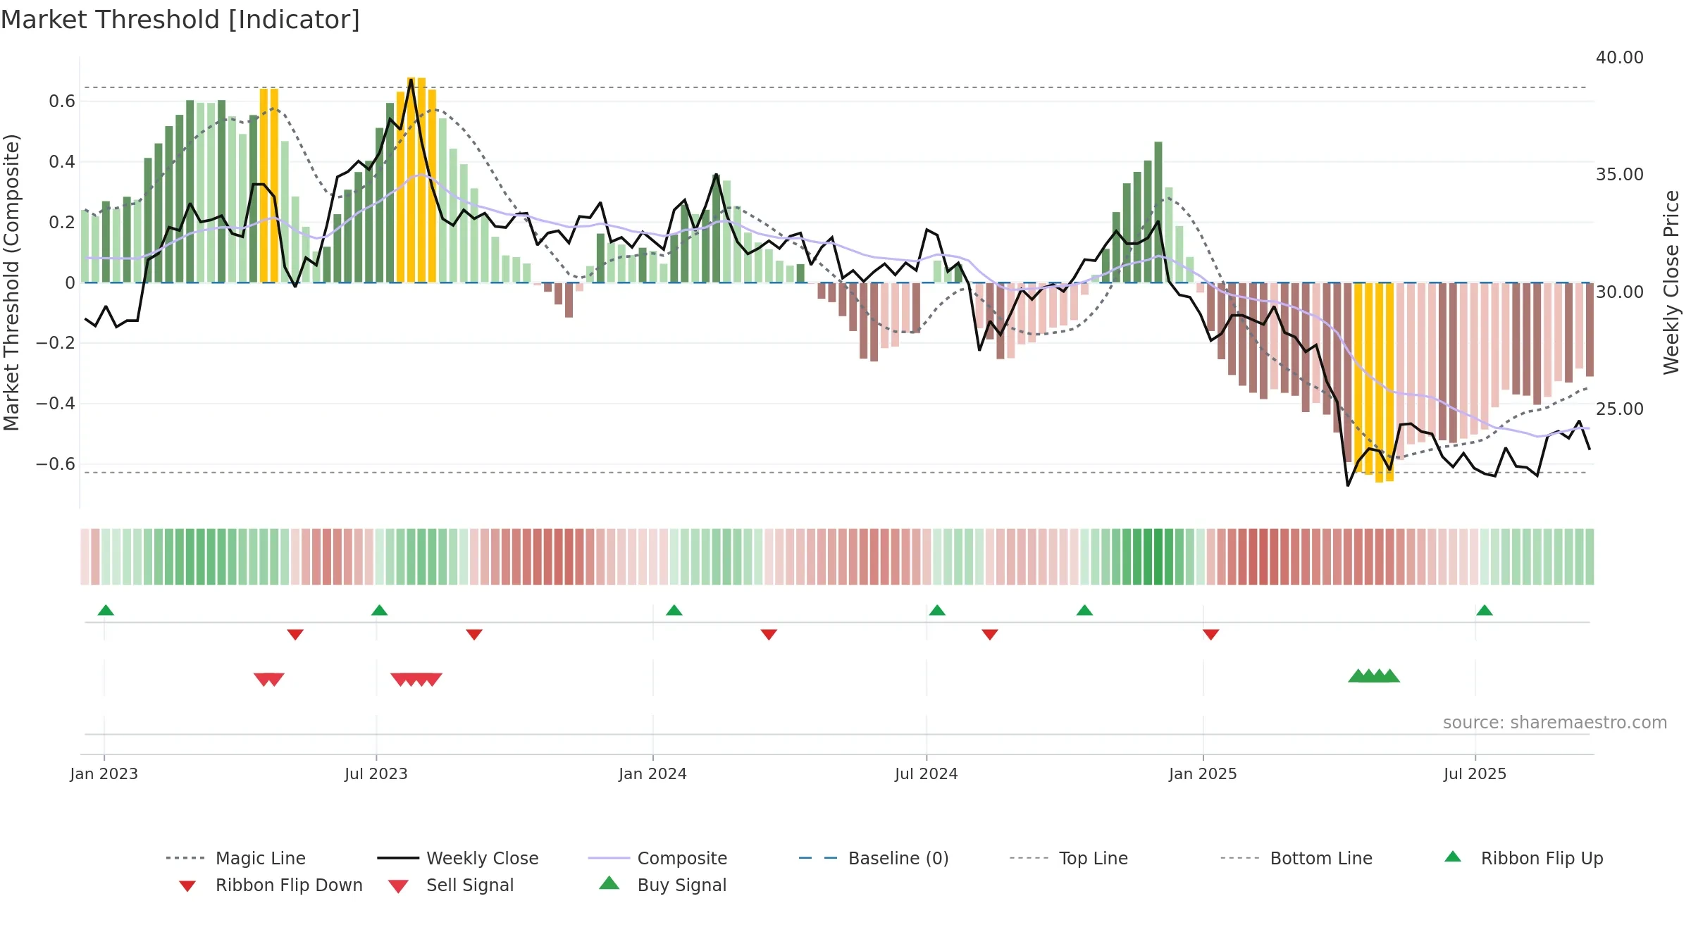Toggle the Composite legend entry
The width and height of the screenshot is (1691, 951).
pos(657,858)
